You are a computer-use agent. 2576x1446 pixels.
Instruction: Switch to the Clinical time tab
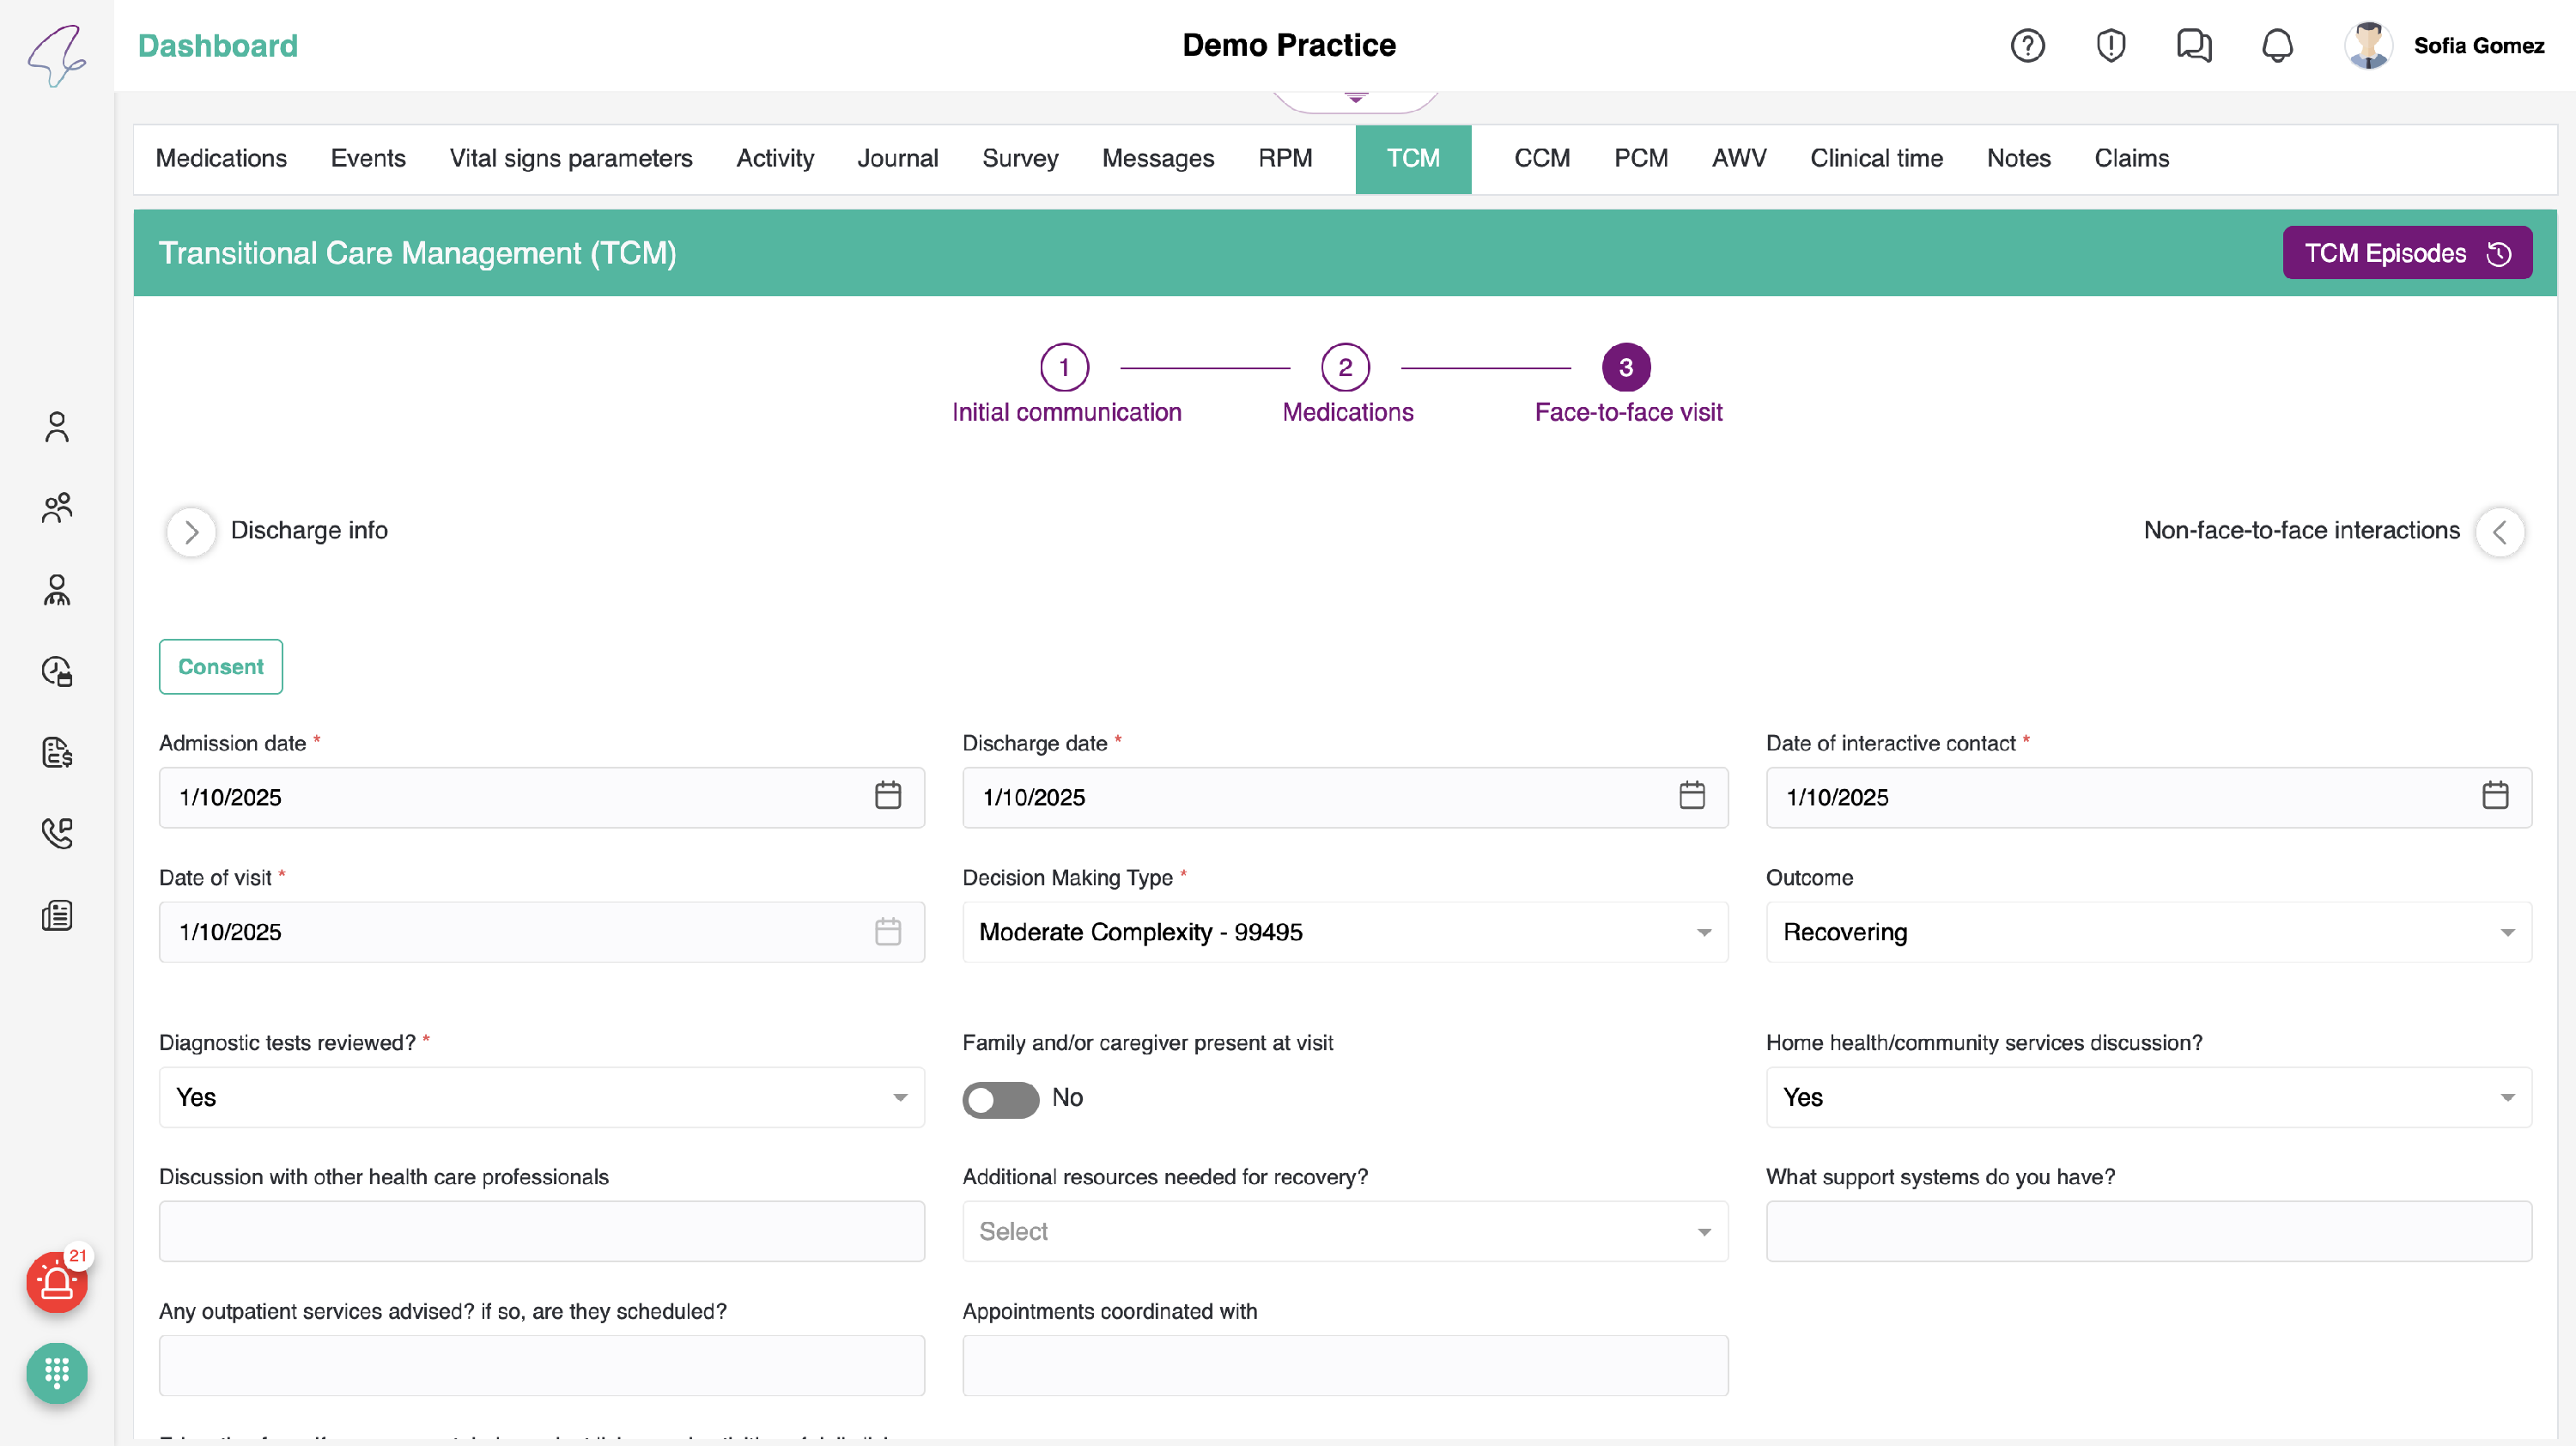coord(1876,159)
